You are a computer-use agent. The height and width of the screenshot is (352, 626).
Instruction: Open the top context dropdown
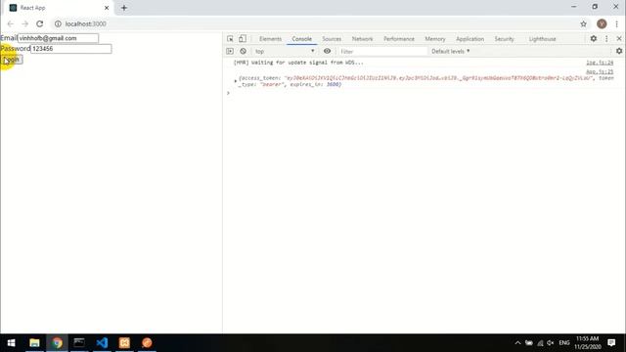tap(285, 51)
